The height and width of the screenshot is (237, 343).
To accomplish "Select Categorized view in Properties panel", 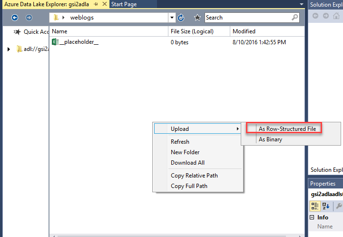I will pyautogui.click(x=315, y=206).
